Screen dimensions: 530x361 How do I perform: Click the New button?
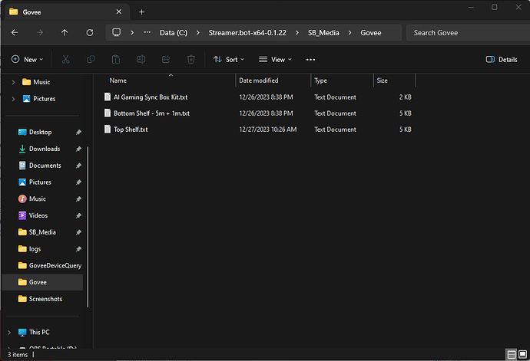pyautogui.click(x=27, y=59)
